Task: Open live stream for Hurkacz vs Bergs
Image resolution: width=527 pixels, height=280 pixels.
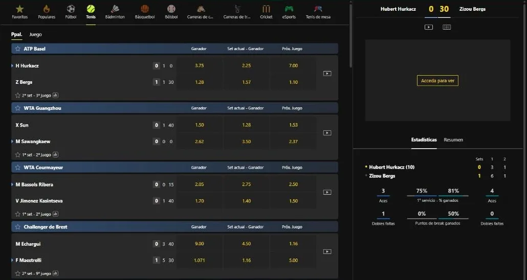Action: tap(327, 74)
